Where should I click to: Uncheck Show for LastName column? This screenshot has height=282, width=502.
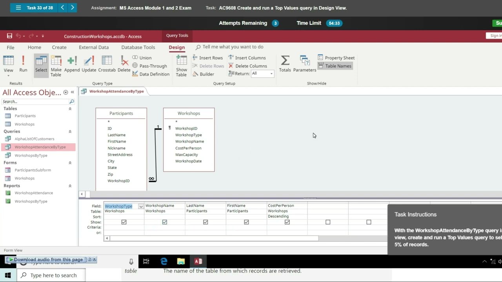(x=206, y=222)
